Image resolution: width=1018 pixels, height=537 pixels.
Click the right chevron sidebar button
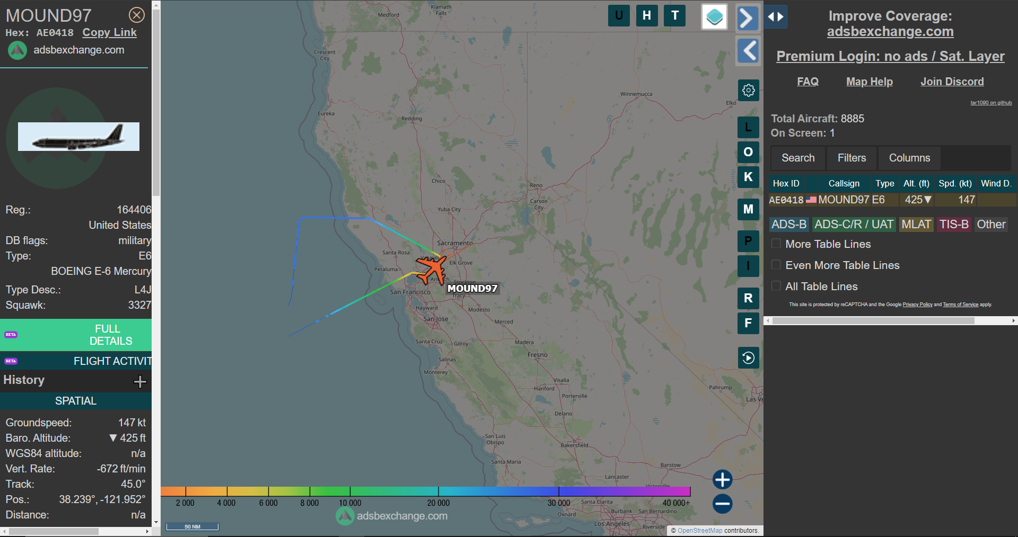[748, 18]
